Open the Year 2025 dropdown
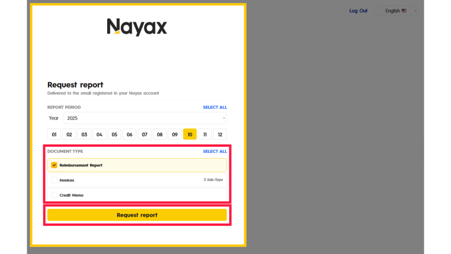Image resolution: width=451 pixels, height=254 pixels. pyautogui.click(x=145, y=118)
